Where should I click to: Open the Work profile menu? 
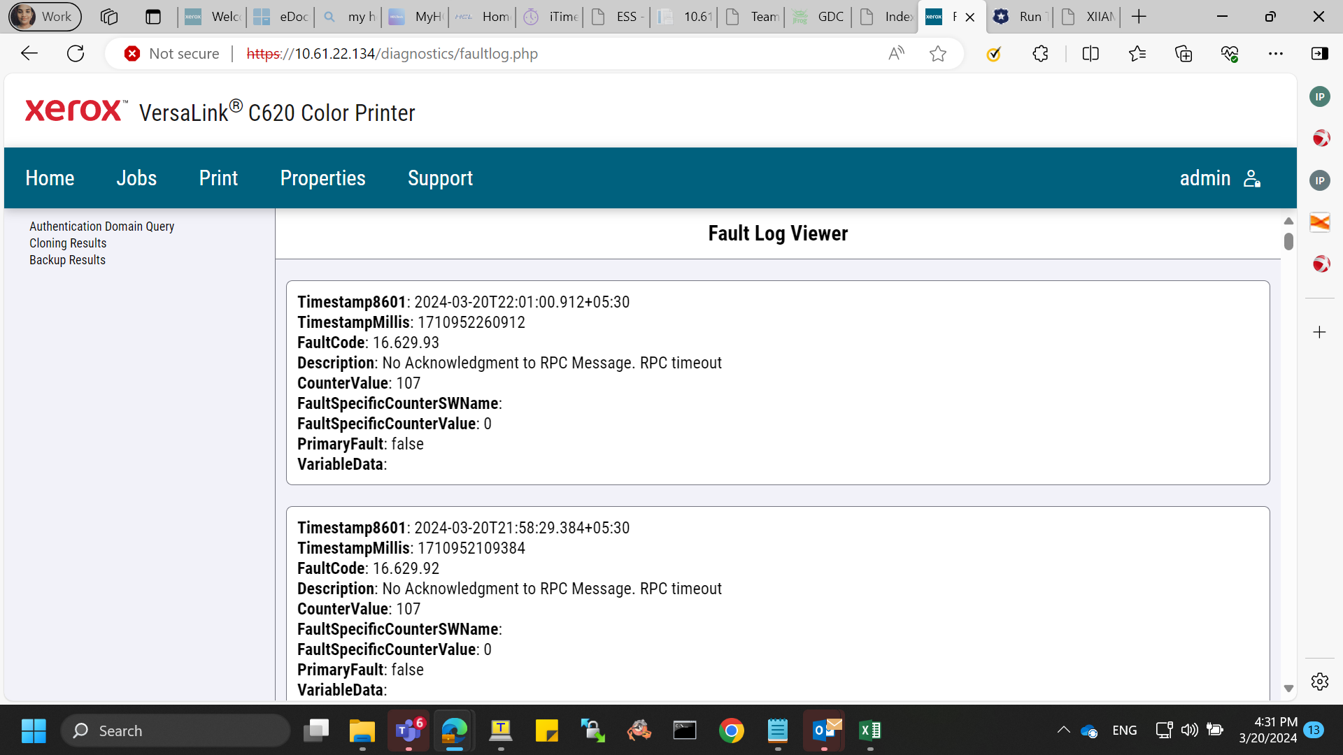click(45, 16)
